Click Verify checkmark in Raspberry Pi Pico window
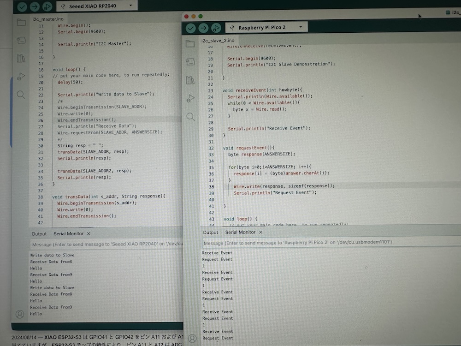This screenshot has width=461, height=346. tap(190, 28)
